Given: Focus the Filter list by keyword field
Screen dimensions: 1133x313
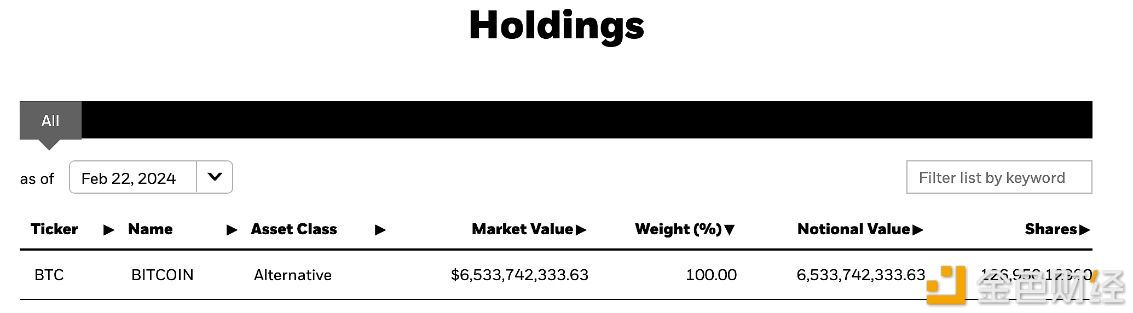Looking at the screenshot, I should tap(999, 177).
